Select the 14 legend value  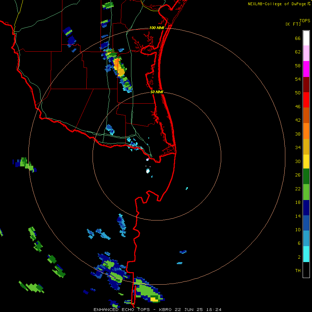(x=298, y=216)
